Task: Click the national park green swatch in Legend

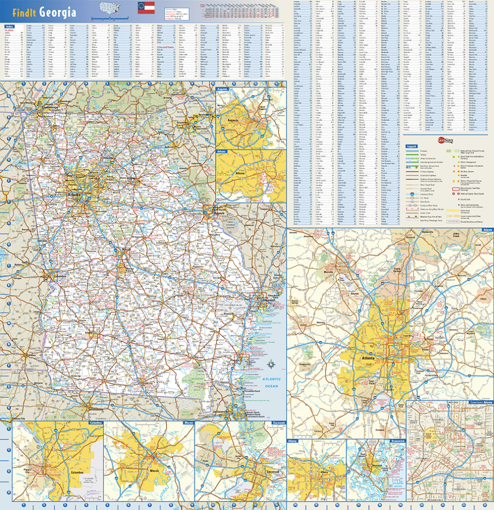Action: click(x=449, y=150)
